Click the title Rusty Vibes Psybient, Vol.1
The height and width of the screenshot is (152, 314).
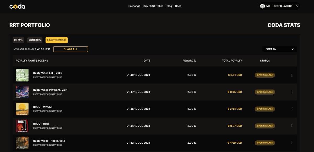click(x=50, y=90)
